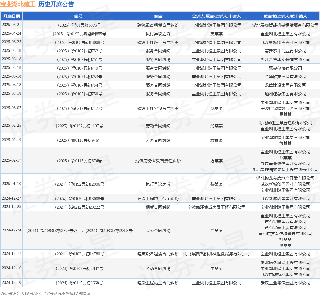Select the 开庭日期 column header
The width and height of the screenshot is (320, 296).
pyautogui.click(x=12, y=16)
